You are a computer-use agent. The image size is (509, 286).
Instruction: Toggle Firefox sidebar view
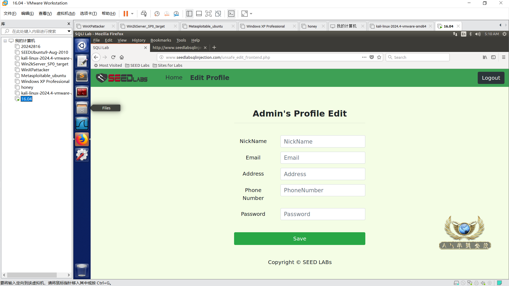point(493,57)
